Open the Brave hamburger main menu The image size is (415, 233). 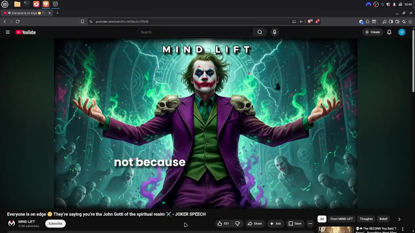click(410, 22)
